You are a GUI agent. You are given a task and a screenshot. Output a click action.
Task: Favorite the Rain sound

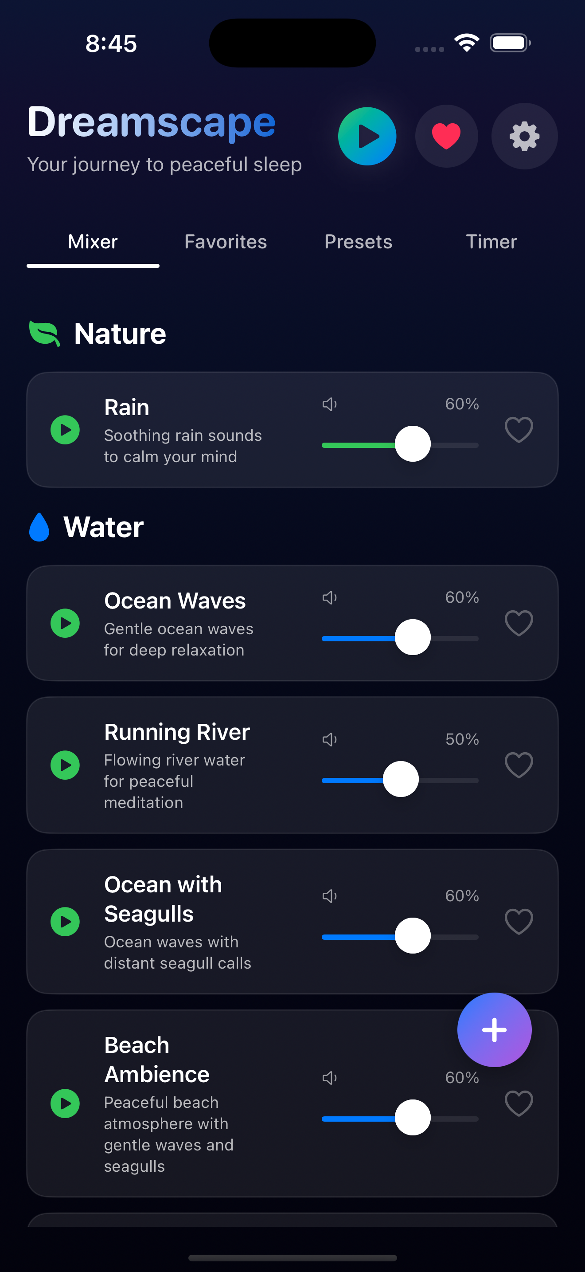coord(519,430)
